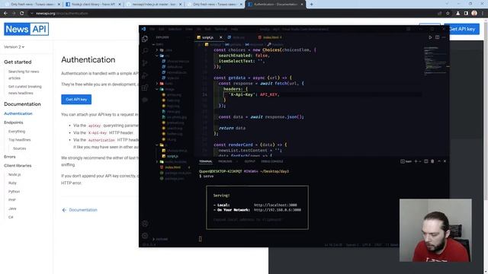The image size is (488, 274).
Task: Click Get API key button under Authentication
Action: click(76, 100)
